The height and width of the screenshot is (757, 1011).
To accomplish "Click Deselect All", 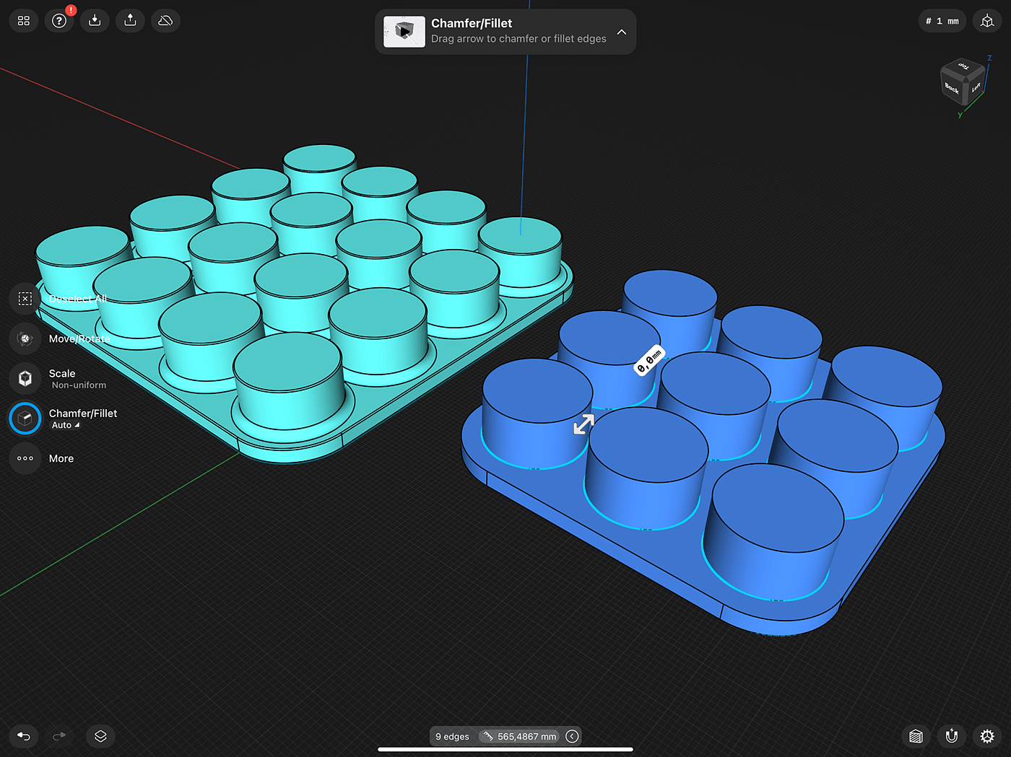I will point(25,299).
